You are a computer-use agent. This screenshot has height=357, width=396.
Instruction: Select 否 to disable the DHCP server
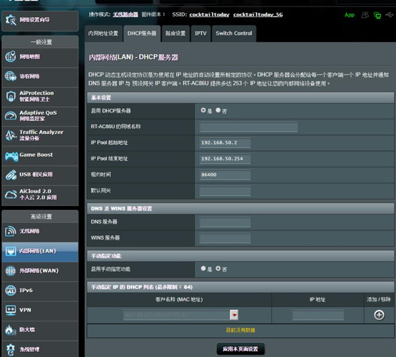pos(218,110)
